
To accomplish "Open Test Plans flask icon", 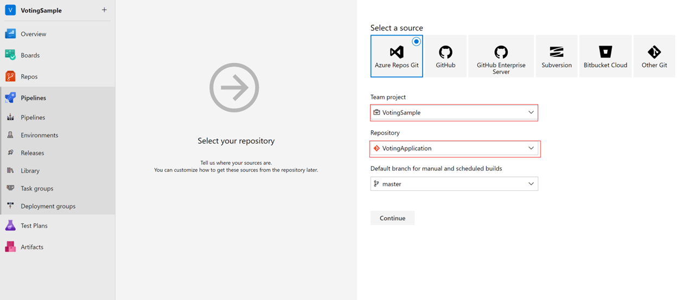I will [x=10, y=226].
